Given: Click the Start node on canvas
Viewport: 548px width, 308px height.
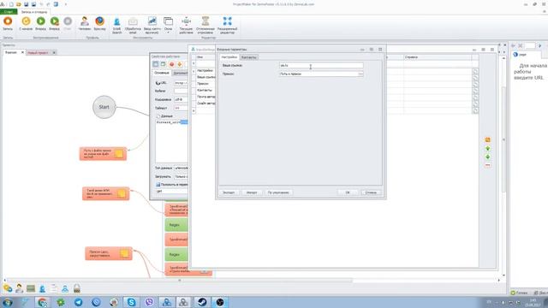Looking at the screenshot, I should (x=104, y=107).
